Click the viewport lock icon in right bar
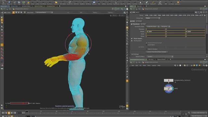The image size is (208, 117). pos(127,22)
